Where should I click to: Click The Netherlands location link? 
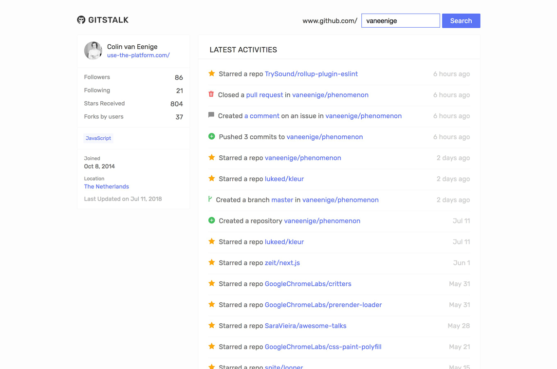click(107, 186)
